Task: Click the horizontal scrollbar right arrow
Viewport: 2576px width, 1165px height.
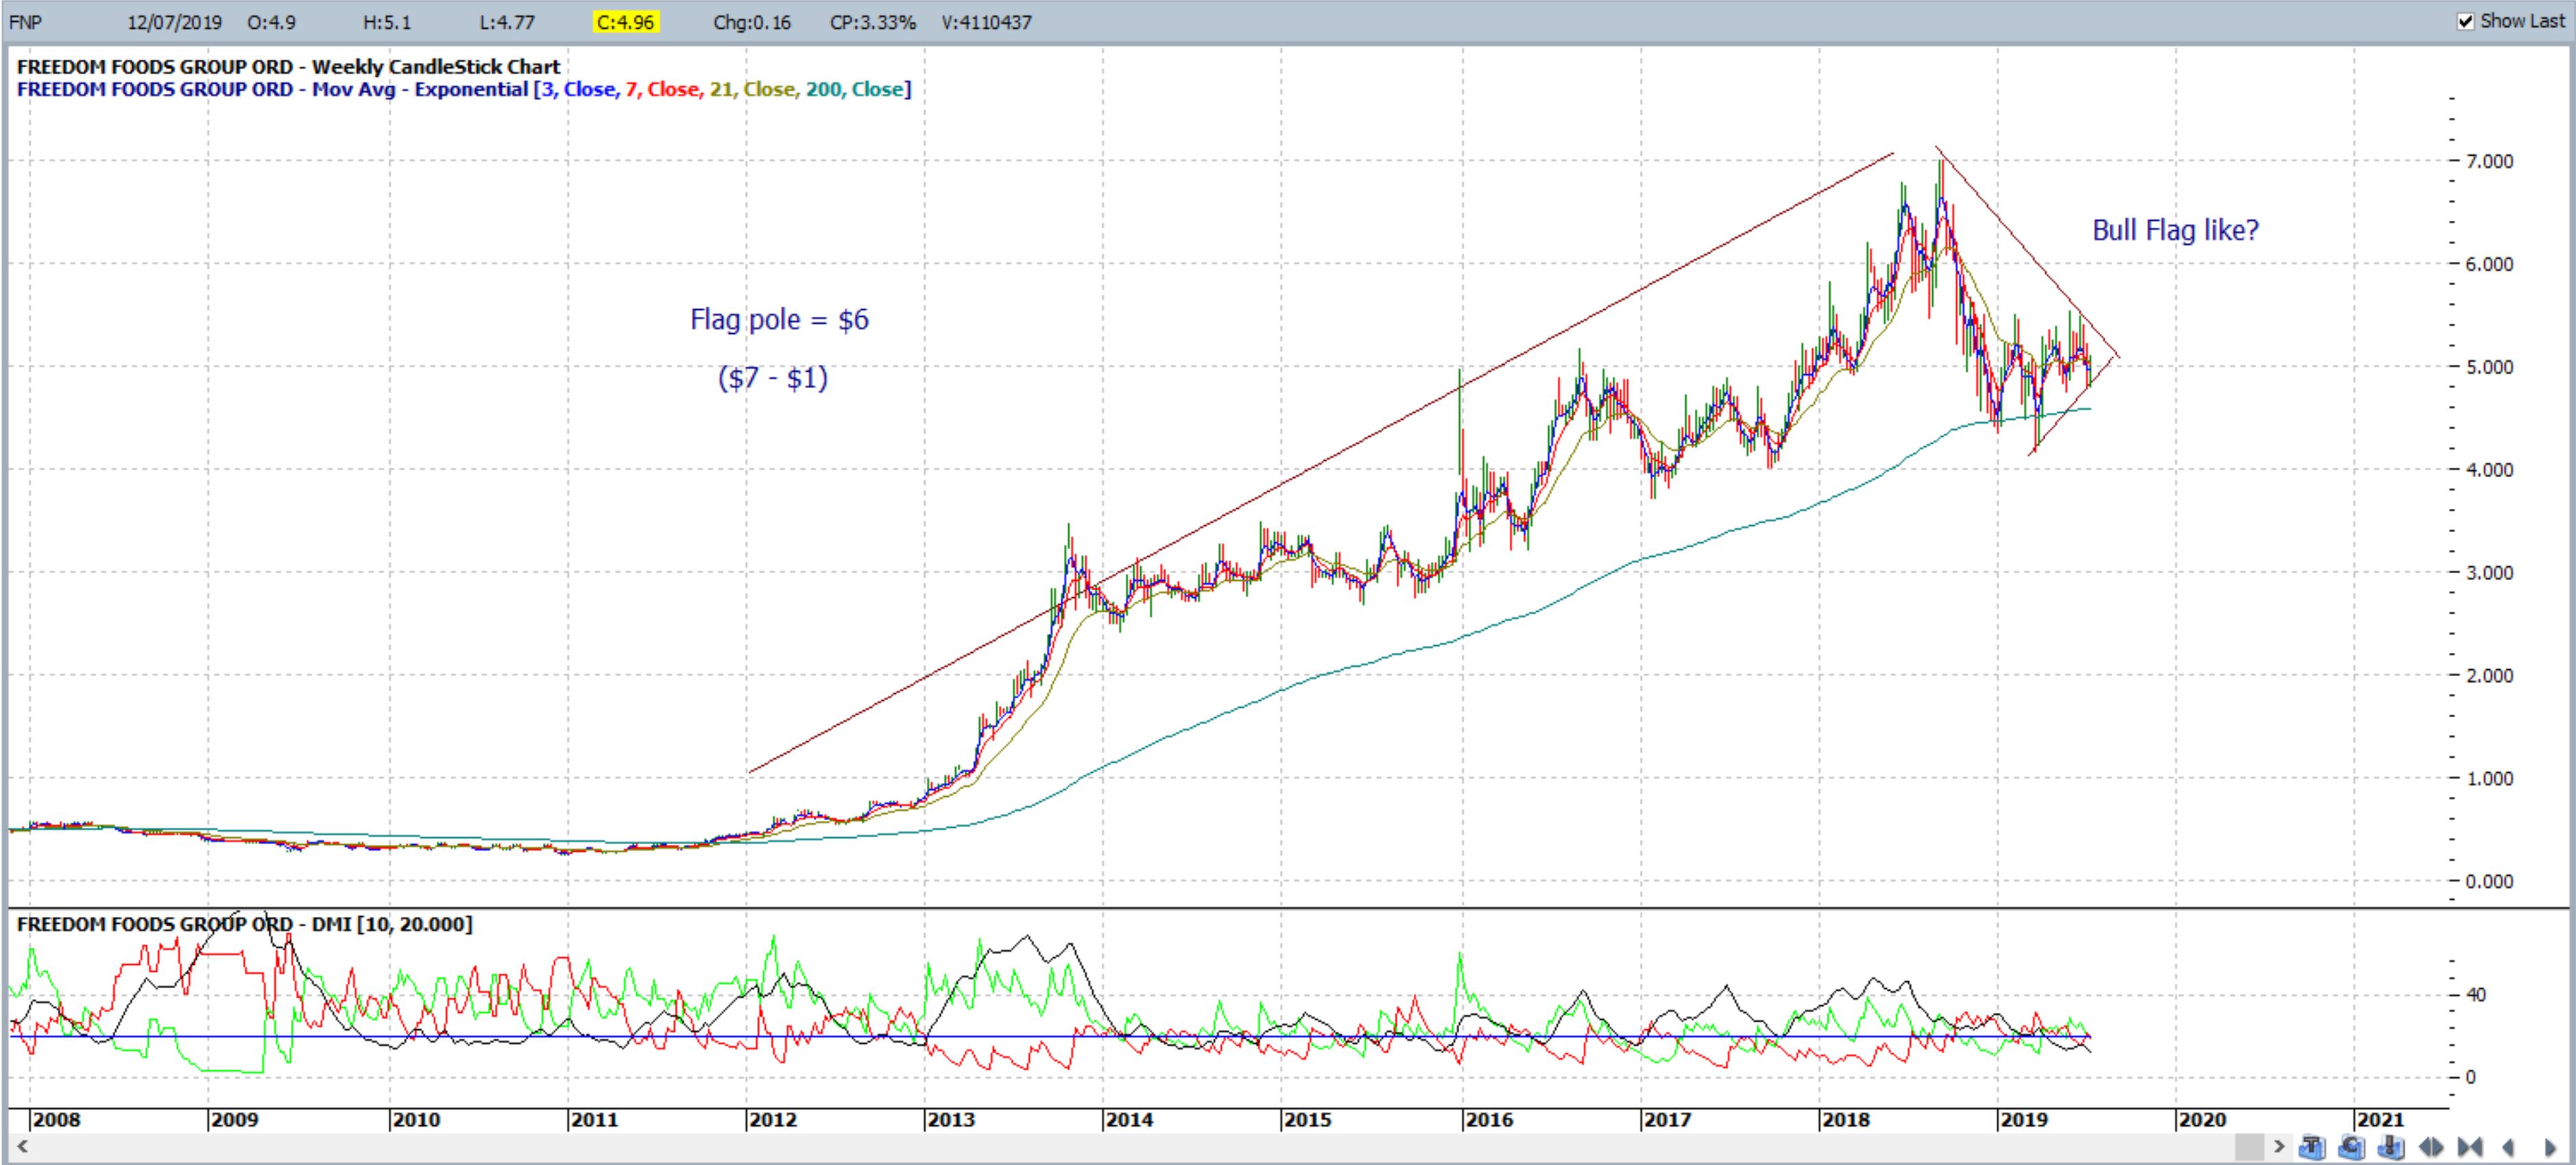Action: pos(2279,1147)
